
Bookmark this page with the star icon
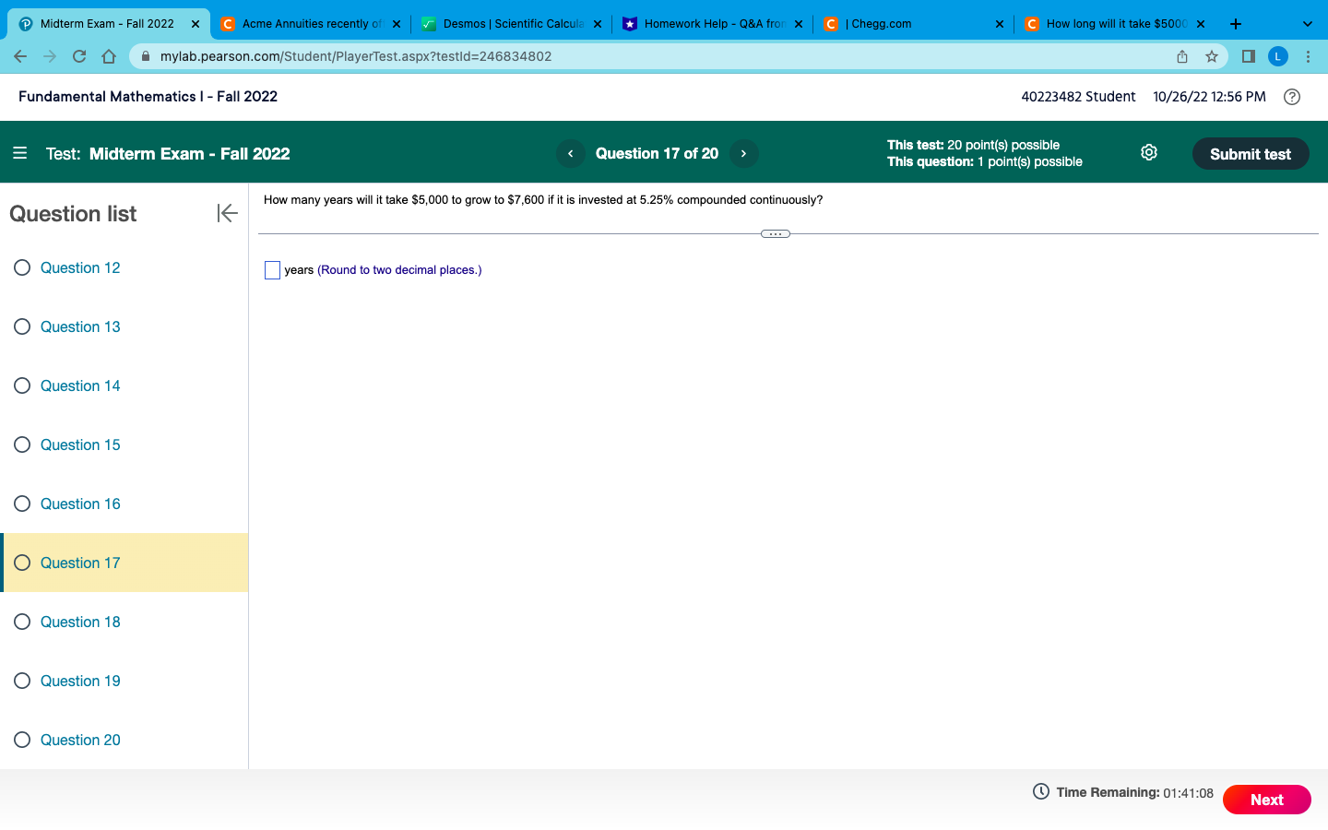click(1212, 56)
